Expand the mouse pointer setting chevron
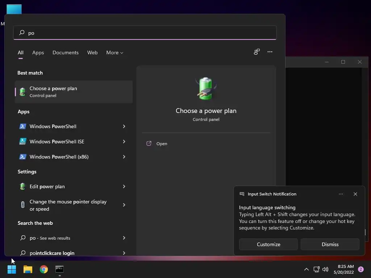This screenshot has width=371, height=278. point(124,205)
